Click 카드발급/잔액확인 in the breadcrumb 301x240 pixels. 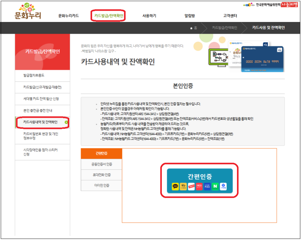pos(225,28)
